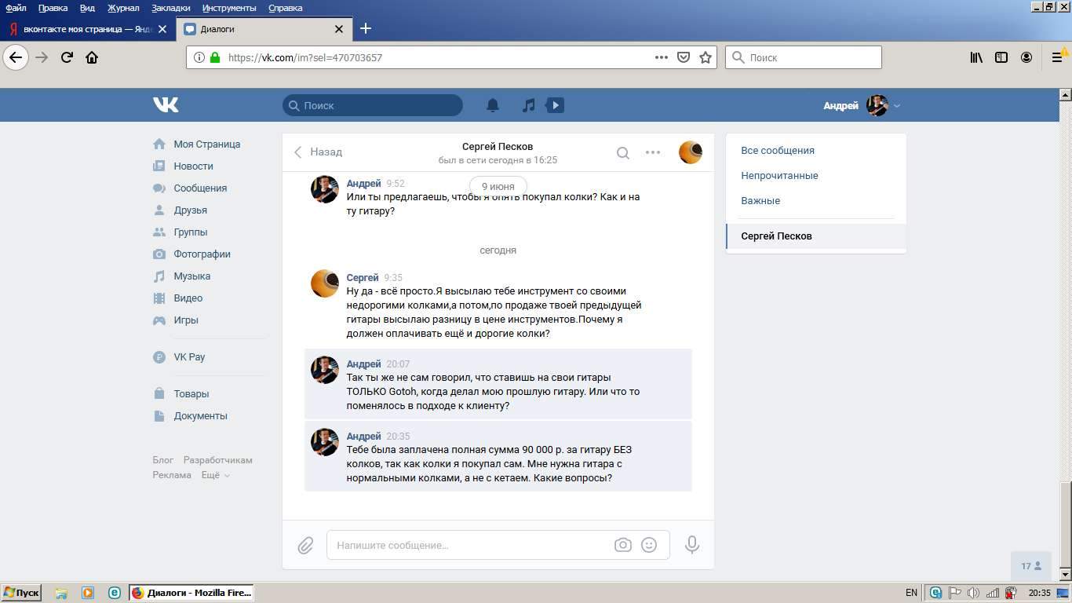The width and height of the screenshot is (1072, 603).
Task: Select the Непрочитанные messages filter
Action: [x=779, y=176]
